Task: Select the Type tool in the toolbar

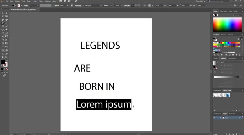Action: tap(2, 23)
